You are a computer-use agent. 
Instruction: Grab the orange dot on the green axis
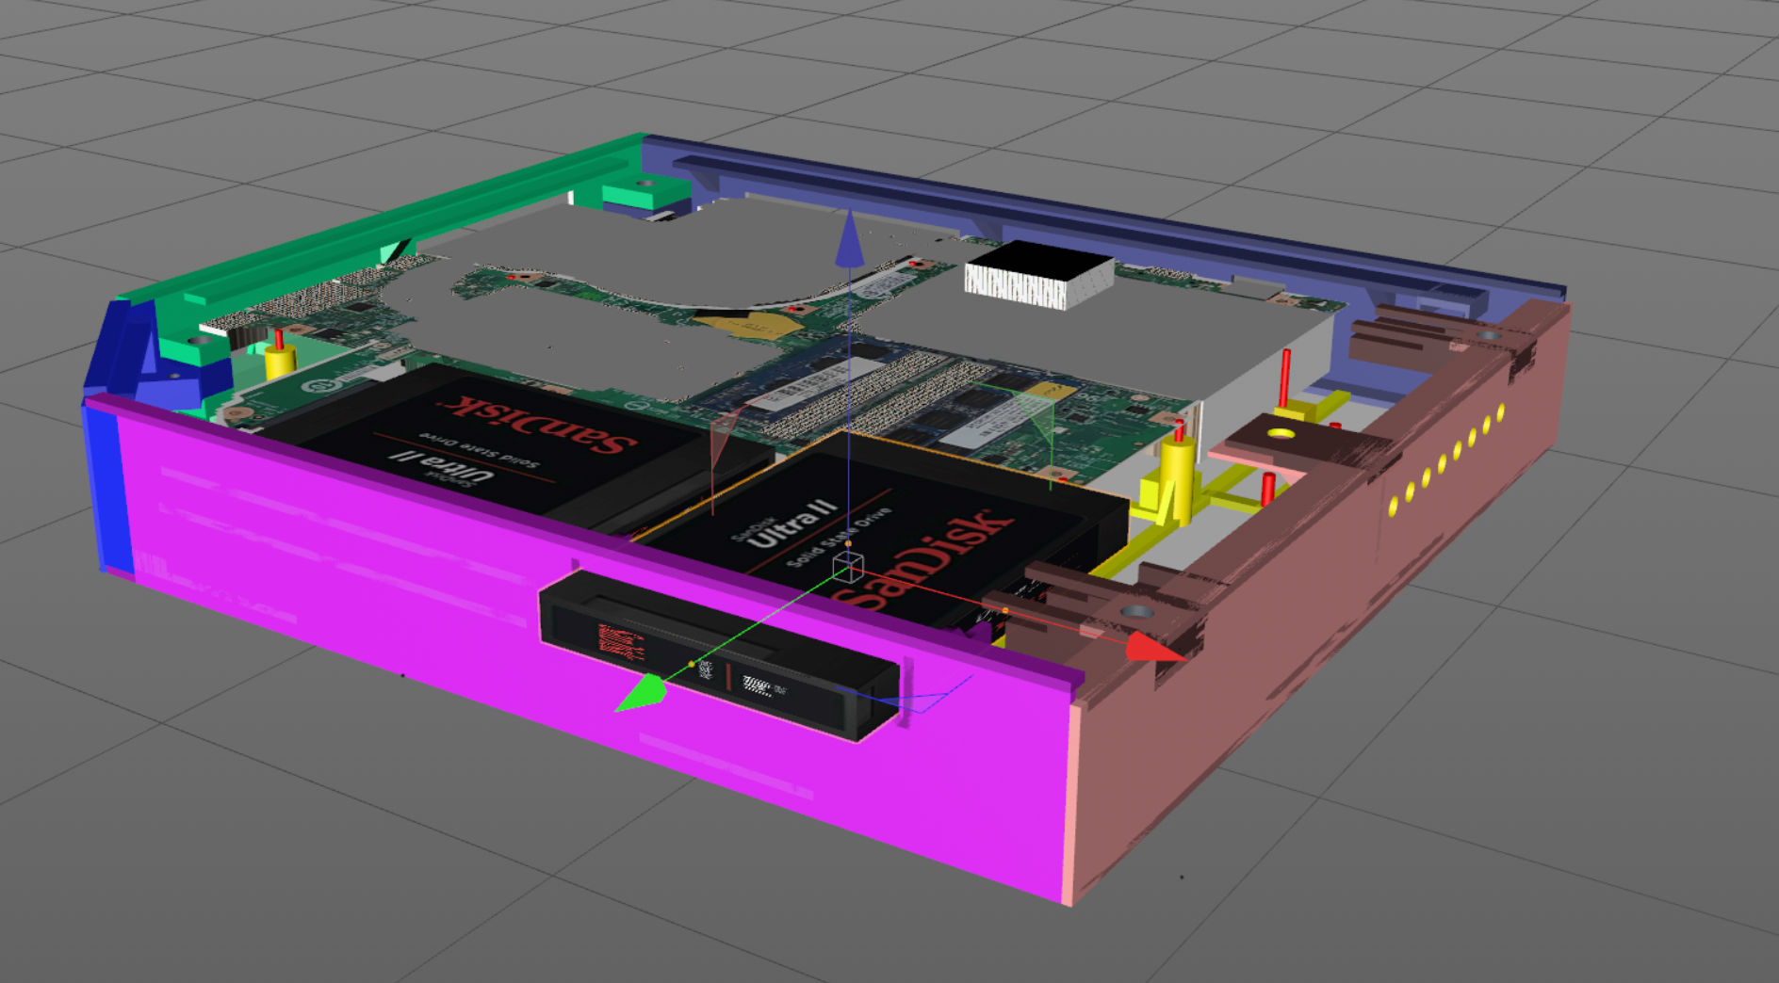[x=691, y=664]
